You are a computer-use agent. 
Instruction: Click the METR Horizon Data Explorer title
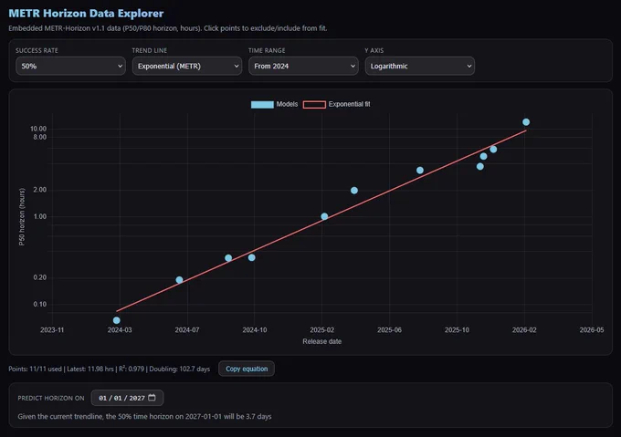click(86, 14)
